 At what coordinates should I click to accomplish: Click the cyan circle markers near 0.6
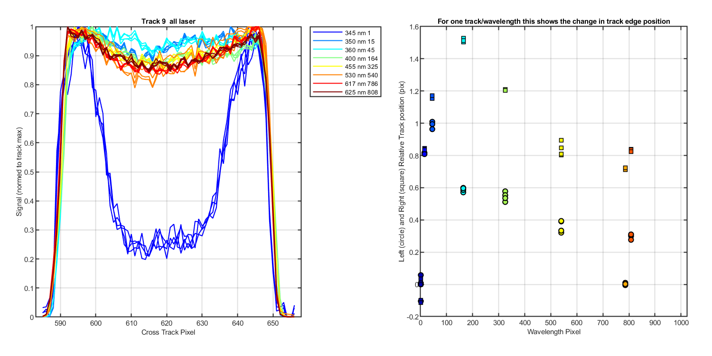463,190
